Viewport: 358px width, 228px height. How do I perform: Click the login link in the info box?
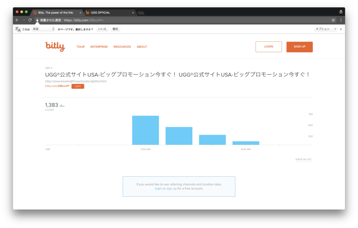point(158,189)
